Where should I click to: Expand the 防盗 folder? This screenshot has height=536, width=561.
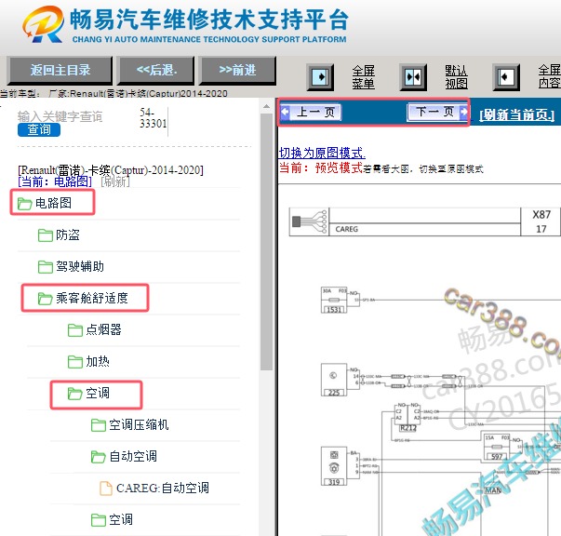coord(68,234)
